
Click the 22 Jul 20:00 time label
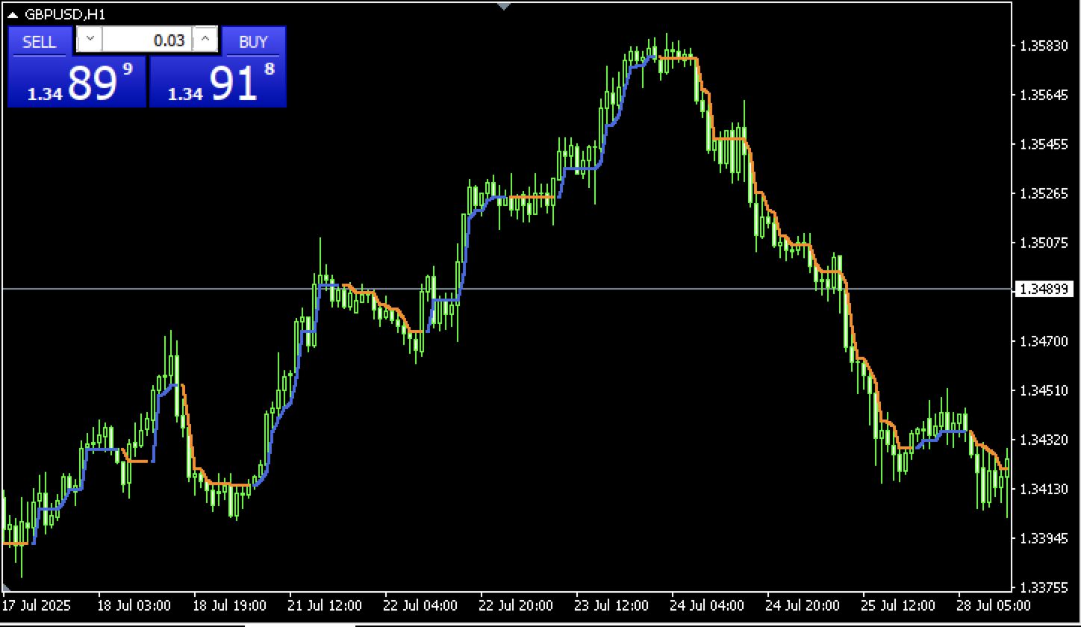point(516,605)
